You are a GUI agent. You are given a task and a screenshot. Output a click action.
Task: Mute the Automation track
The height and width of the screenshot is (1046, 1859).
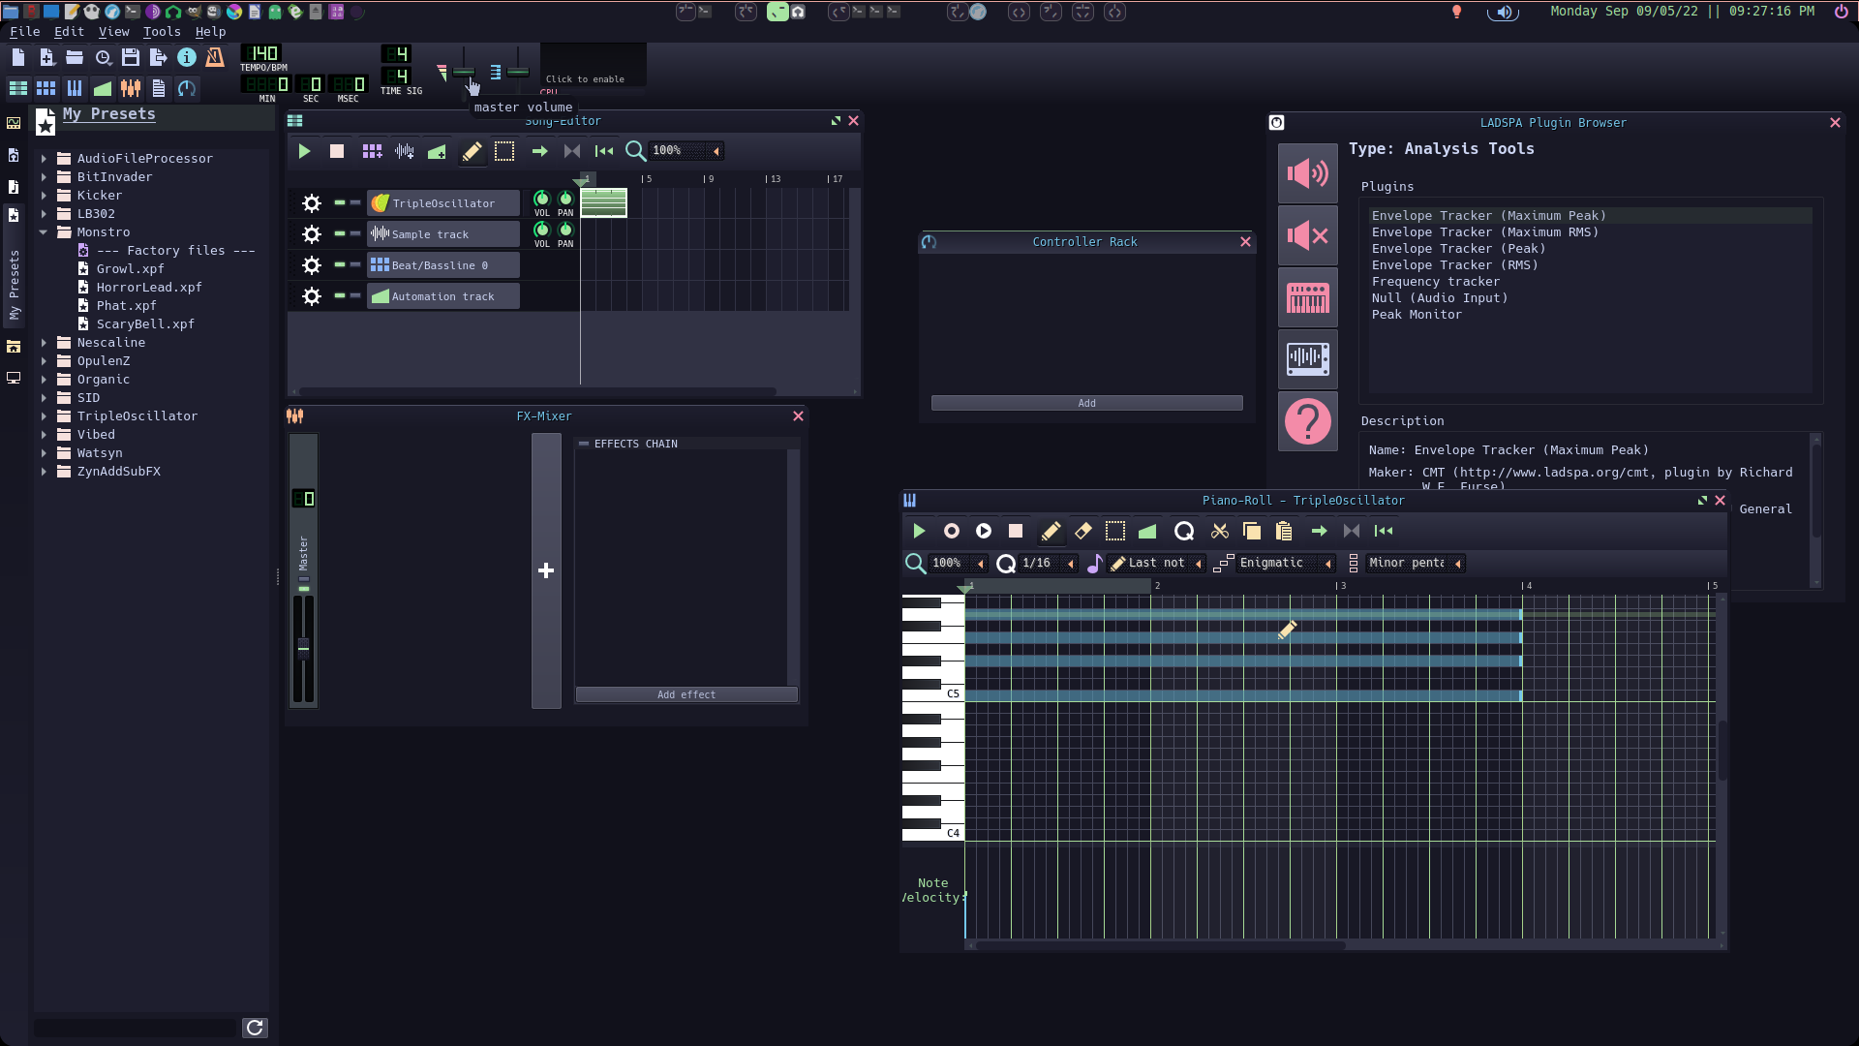point(340,295)
